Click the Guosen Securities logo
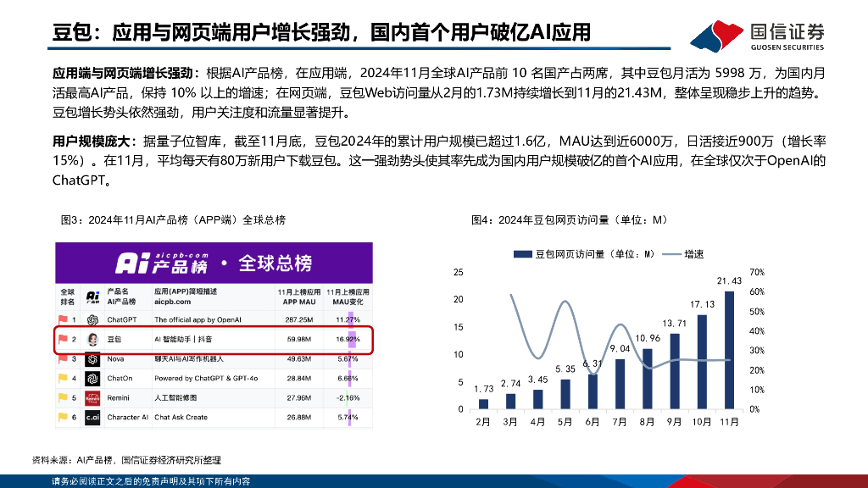 [x=758, y=36]
